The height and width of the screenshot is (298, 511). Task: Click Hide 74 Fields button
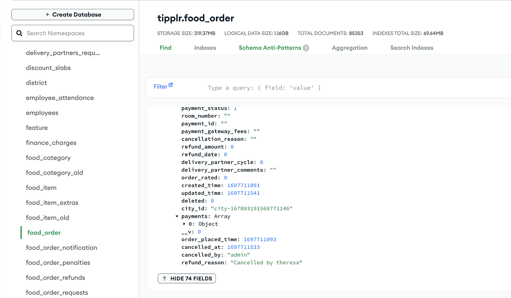[187, 278]
